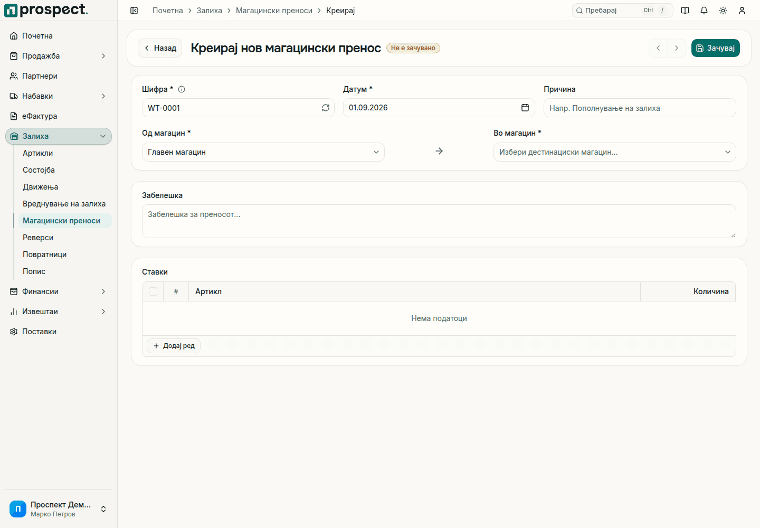Open the calendar picker in Датум field
The width and height of the screenshot is (760, 528).
click(x=525, y=108)
